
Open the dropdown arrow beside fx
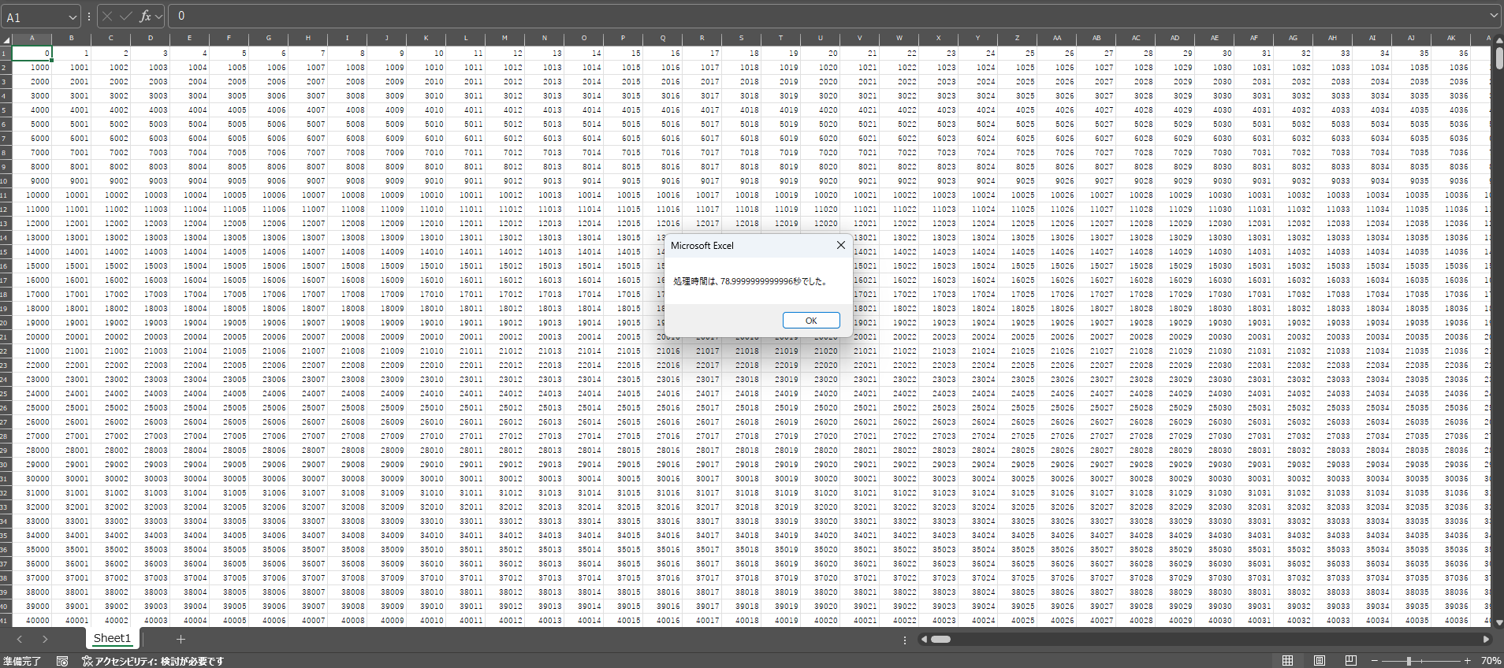tap(159, 16)
